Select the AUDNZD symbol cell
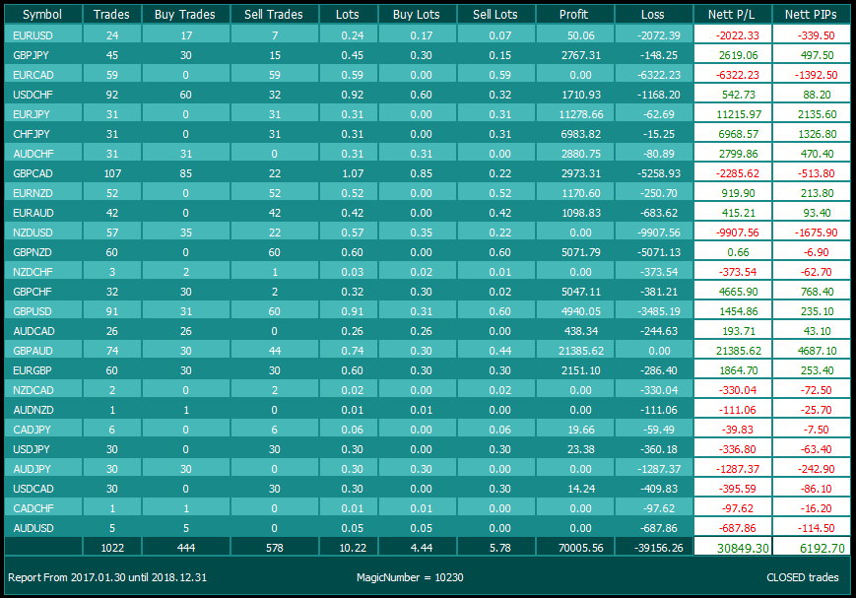This screenshot has height=598, width=856. coord(43,410)
